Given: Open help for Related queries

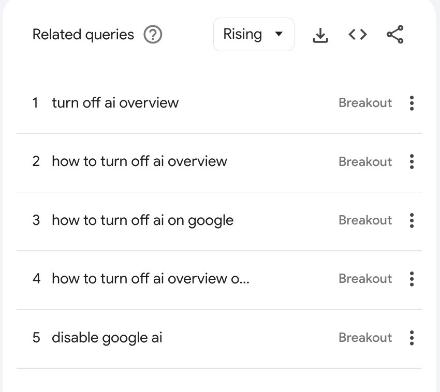Looking at the screenshot, I should coord(153,35).
